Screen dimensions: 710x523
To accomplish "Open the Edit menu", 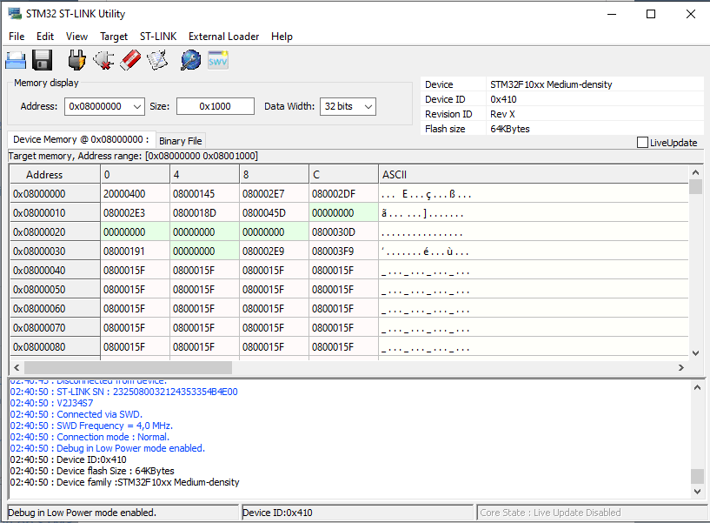I will click(x=45, y=37).
